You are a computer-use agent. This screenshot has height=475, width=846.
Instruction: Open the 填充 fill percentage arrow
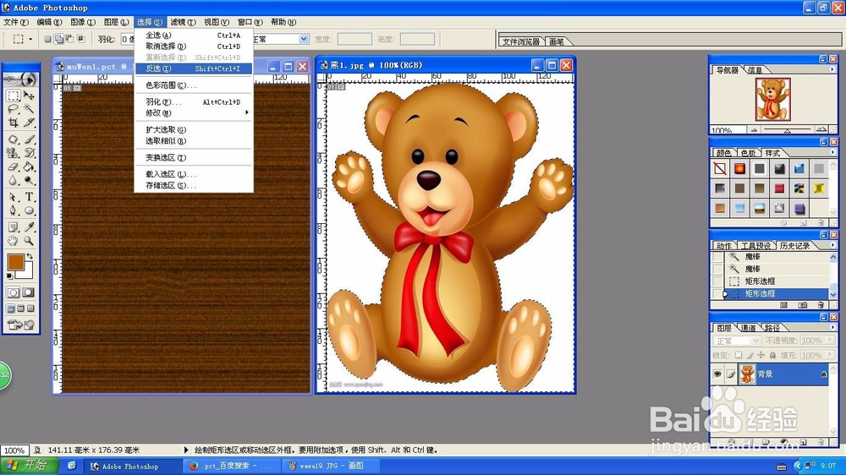[x=829, y=355]
